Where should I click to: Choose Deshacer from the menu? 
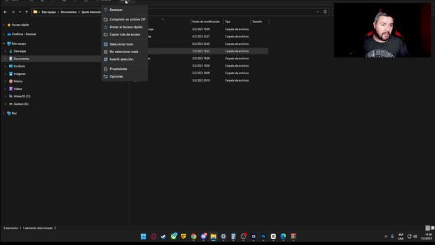(124, 10)
